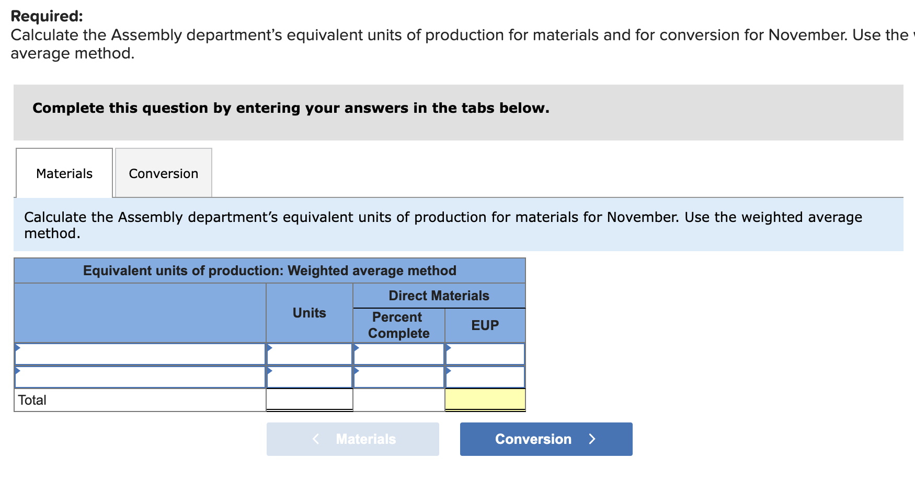
Task: Open the second row label dropdown
Action: 18,369
